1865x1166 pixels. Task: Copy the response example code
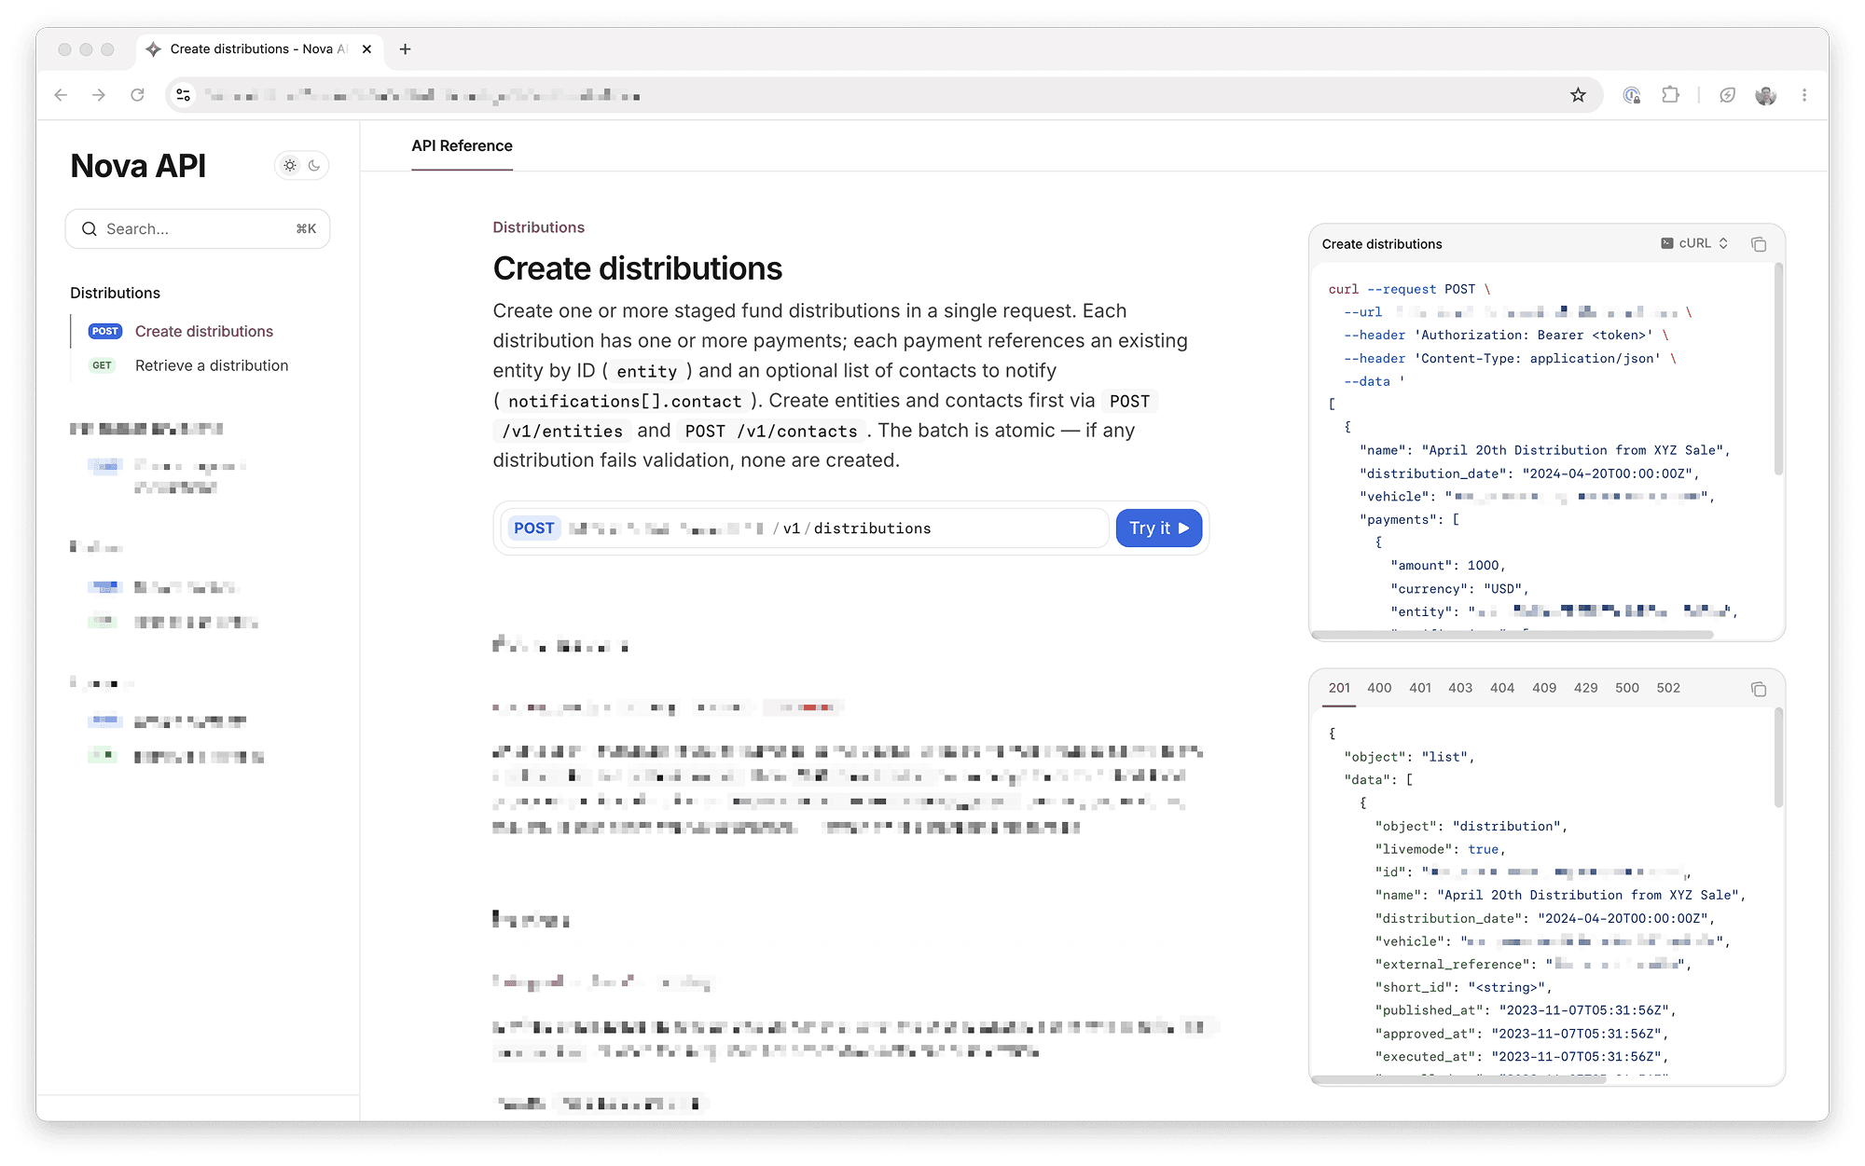pyautogui.click(x=1759, y=690)
